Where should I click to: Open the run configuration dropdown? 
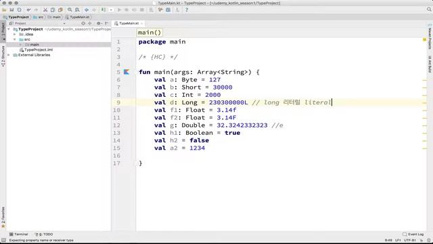tap(111, 10)
